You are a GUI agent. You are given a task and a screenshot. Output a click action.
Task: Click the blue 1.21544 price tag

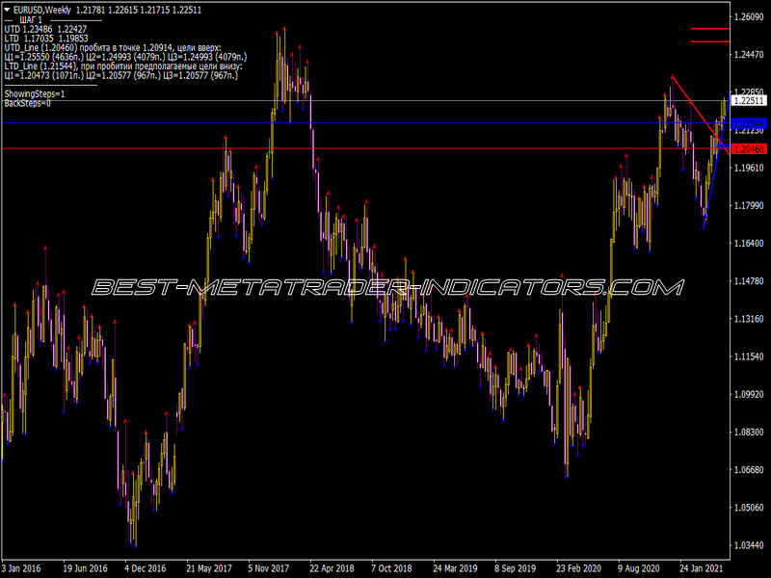(749, 123)
